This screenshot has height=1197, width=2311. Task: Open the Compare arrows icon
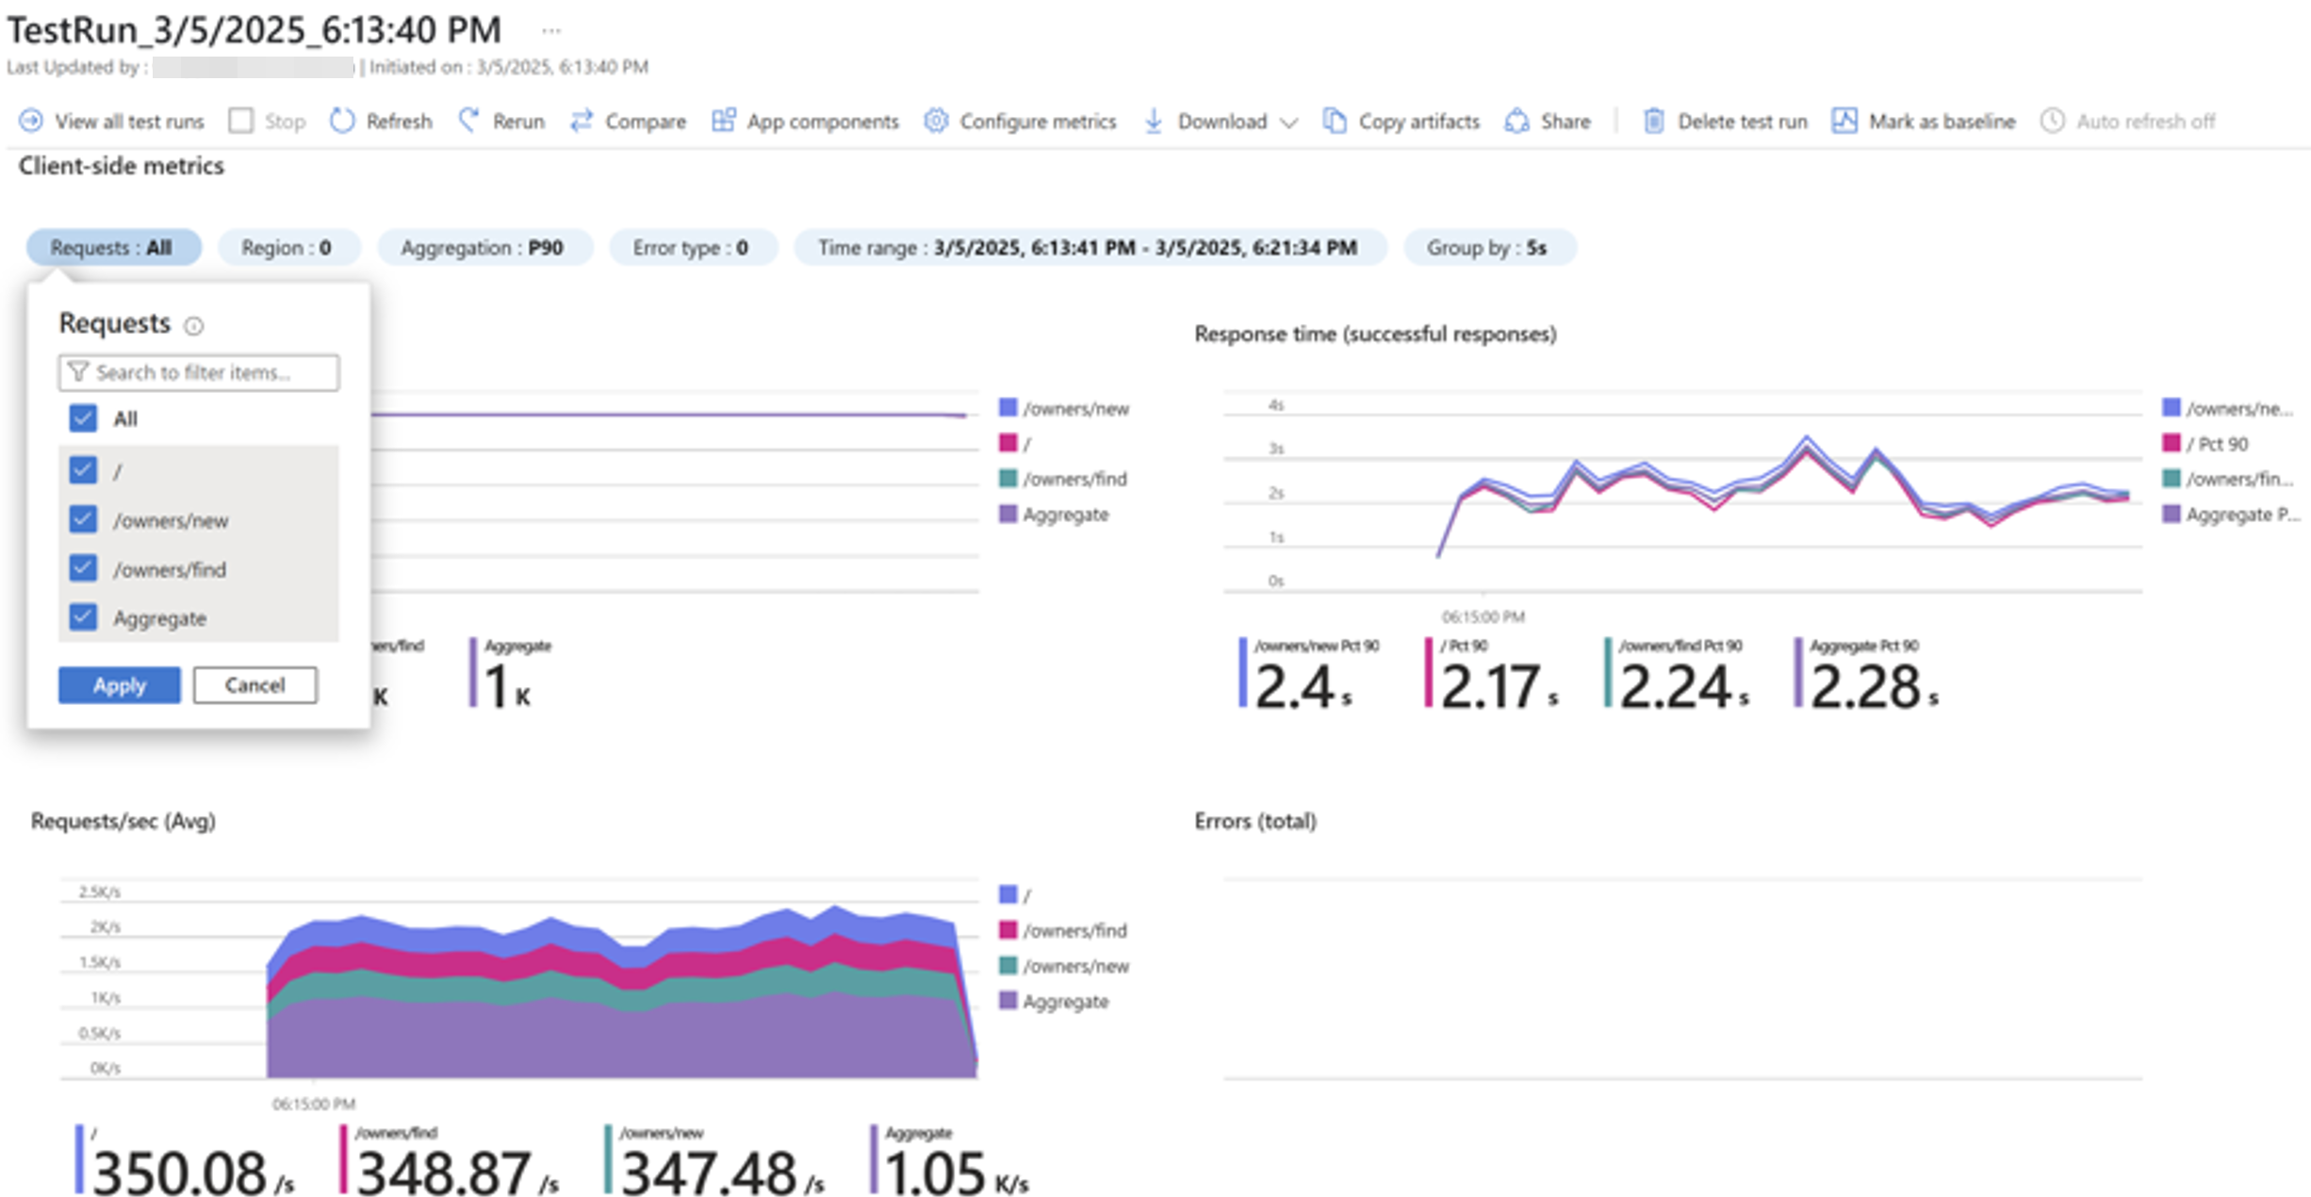(x=582, y=121)
